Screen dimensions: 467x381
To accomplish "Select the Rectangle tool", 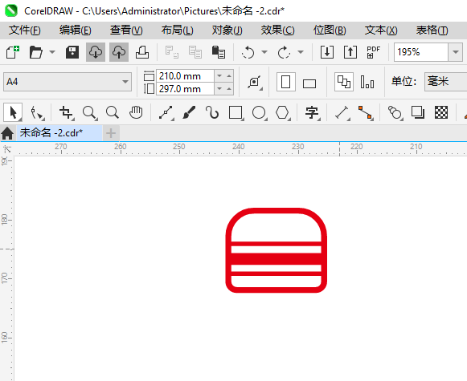I will click(x=236, y=113).
